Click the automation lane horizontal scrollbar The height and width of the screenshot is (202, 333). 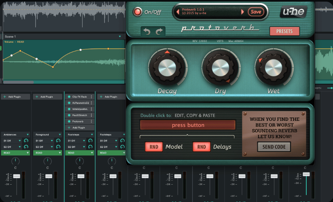[x=19, y=82]
